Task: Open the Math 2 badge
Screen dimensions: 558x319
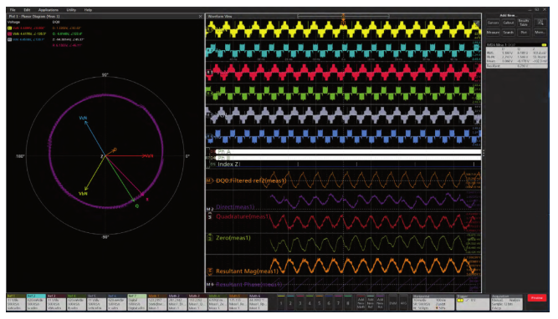Action: point(177,302)
